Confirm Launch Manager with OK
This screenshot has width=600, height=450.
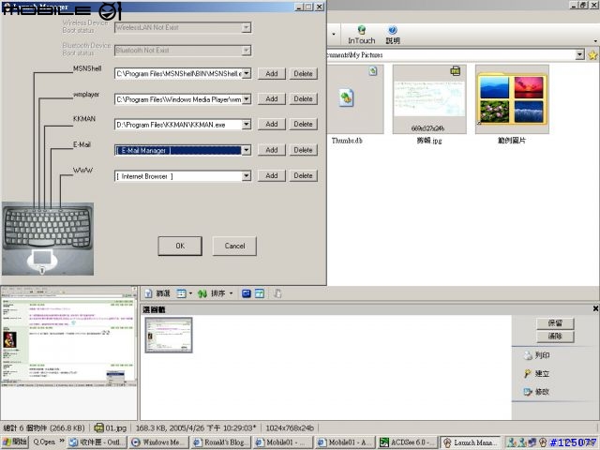[180, 246]
